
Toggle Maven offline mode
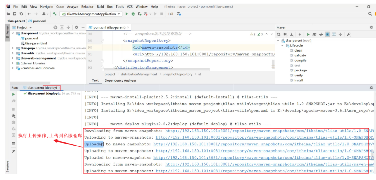pyautogui.click(x=321, y=34)
